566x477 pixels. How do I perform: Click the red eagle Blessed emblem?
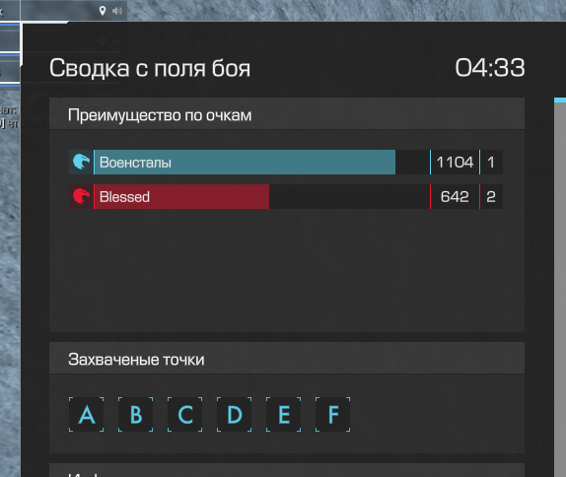click(x=81, y=197)
